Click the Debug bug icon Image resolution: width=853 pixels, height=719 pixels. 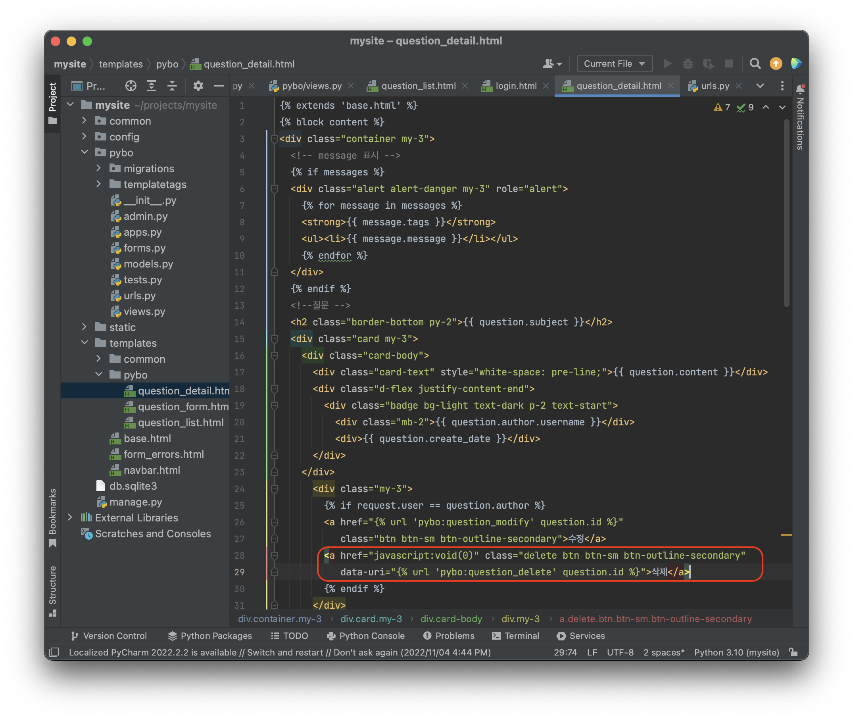tap(688, 64)
